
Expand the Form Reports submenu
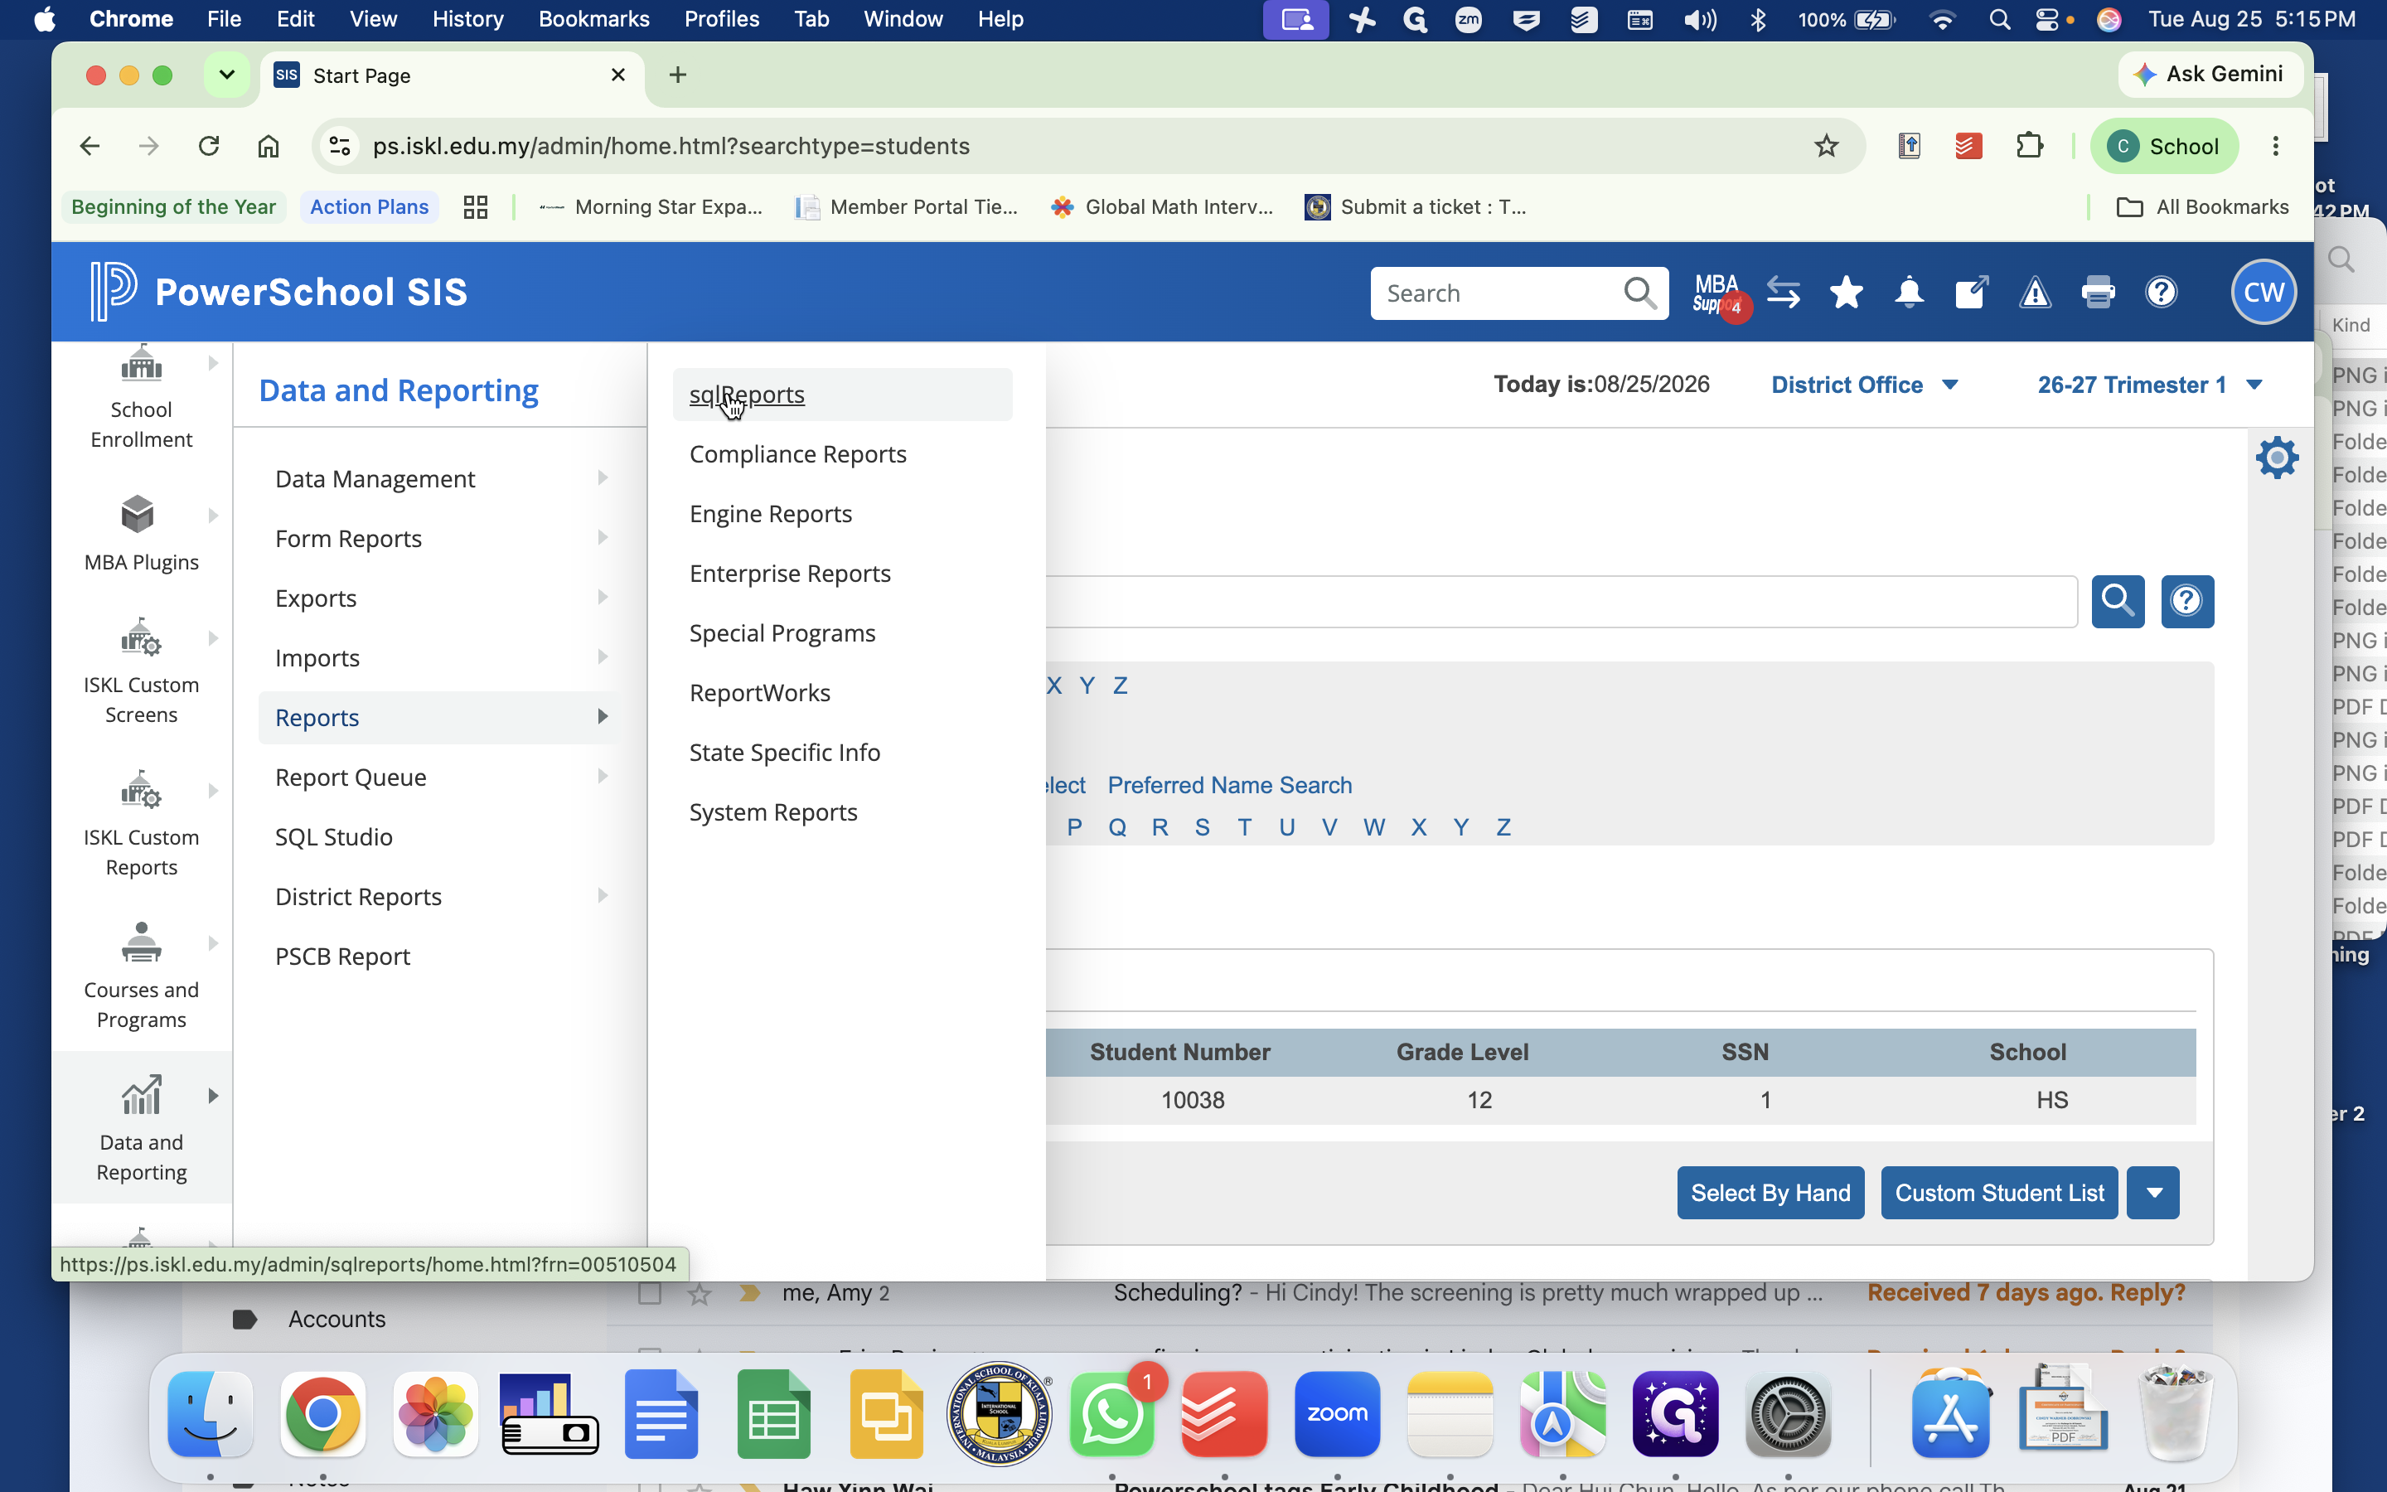[440, 538]
